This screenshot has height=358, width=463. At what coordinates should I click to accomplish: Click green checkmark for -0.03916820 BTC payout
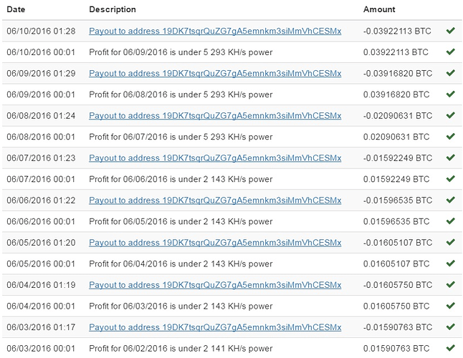pyautogui.click(x=450, y=72)
